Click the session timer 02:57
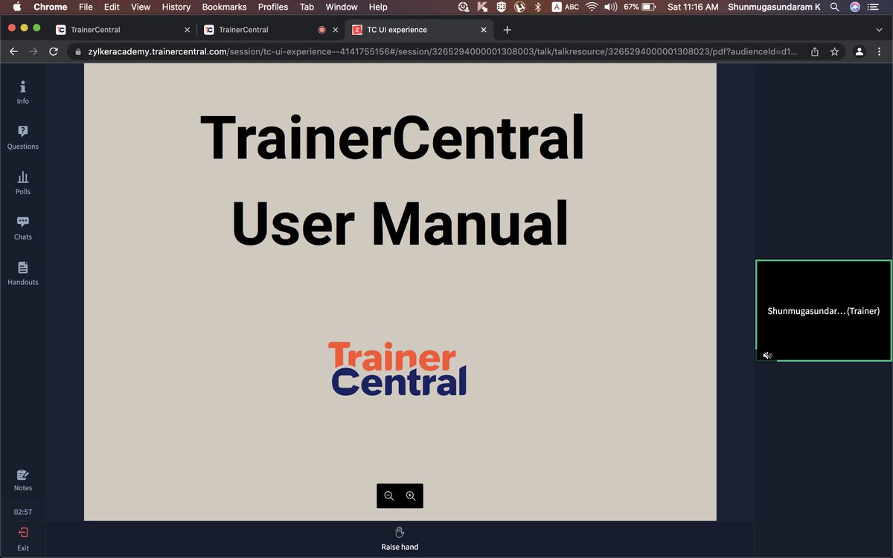 [23, 512]
